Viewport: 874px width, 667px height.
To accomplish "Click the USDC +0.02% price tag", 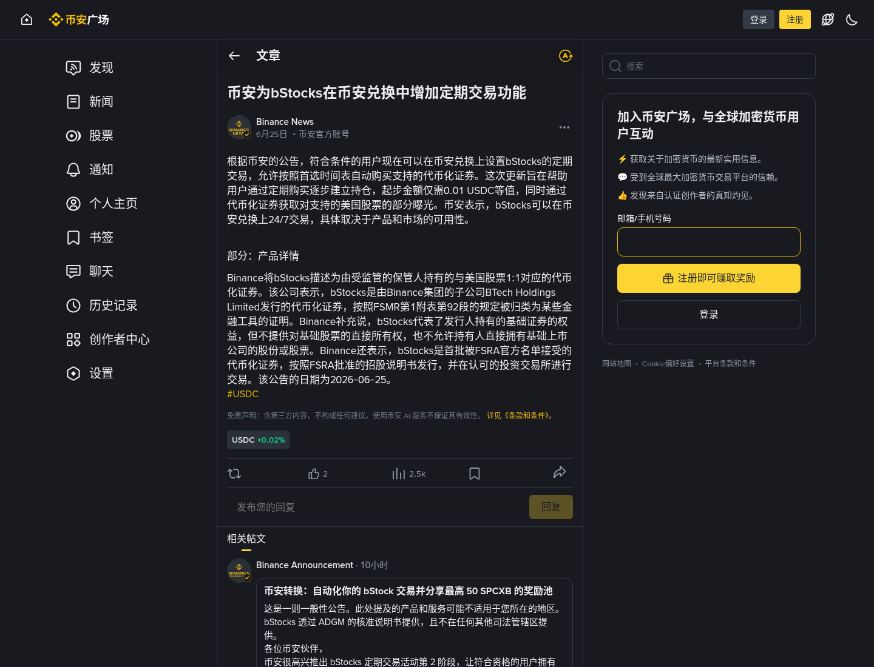I will (x=258, y=440).
